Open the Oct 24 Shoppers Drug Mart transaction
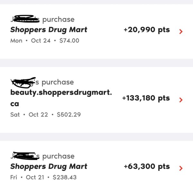The image size is (193, 193). [49, 30]
